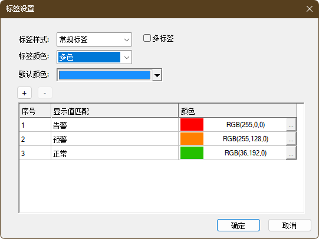This screenshot has width=319, height=239.
Task: Open color picker ellipsis for row 预警
Action: (x=291, y=139)
